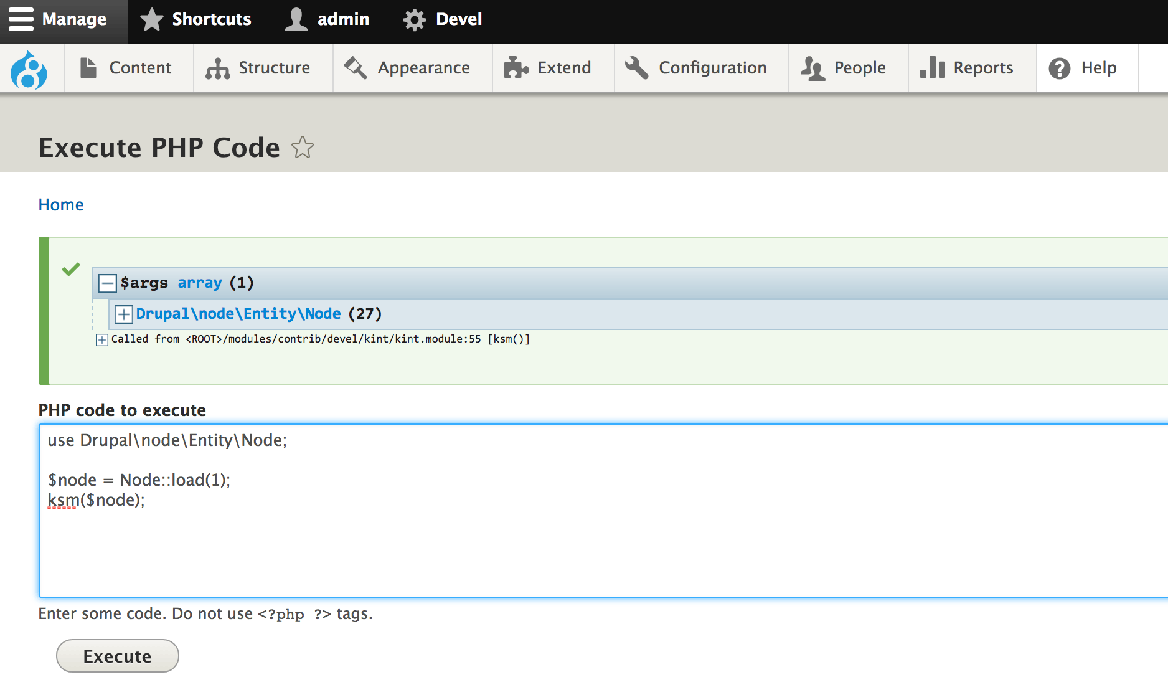Follow the Home breadcrumb link
This screenshot has height=690, width=1168.
coord(61,205)
